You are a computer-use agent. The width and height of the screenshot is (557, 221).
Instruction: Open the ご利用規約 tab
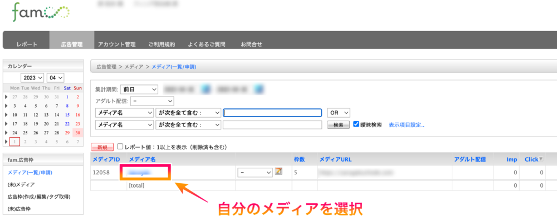pyautogui.click(x=162, y=44)
